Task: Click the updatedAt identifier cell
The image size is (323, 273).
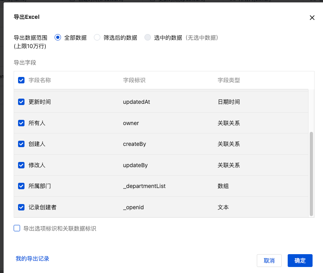Action: 136,102
